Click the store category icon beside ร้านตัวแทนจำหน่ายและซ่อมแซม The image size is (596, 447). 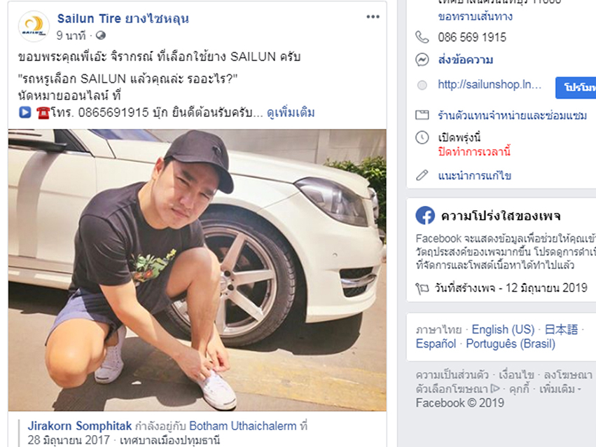tap(422, 116)
